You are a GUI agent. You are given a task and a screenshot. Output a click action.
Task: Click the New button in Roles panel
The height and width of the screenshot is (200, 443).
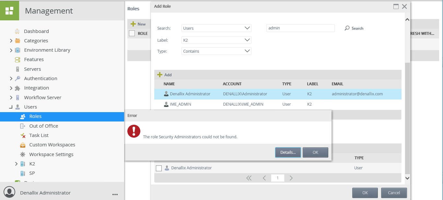(x=138, y=24)
